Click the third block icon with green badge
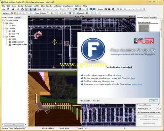Viewport: 164px width, 131px height. pos(113,9)
